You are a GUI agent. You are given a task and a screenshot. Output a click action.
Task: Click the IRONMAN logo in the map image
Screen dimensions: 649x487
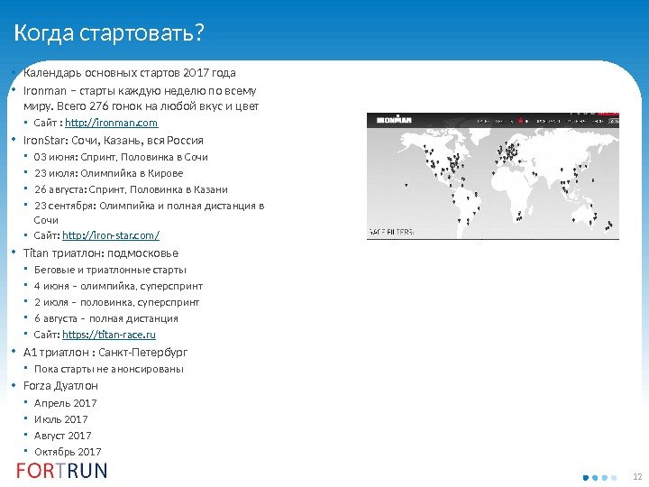pyautogui.click(x=394, y=120)
